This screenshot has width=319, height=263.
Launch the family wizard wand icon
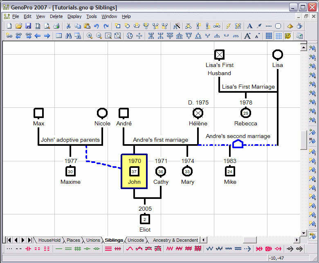pyautogui.click(x=177, y=26)
